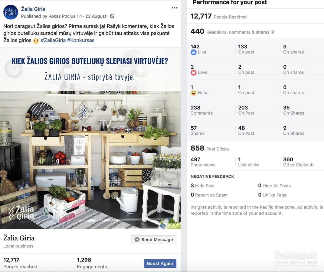Viewport: 324px width, 272px height.
Task: Click the Žalia Giria title below the image
Action: [19, 238]
